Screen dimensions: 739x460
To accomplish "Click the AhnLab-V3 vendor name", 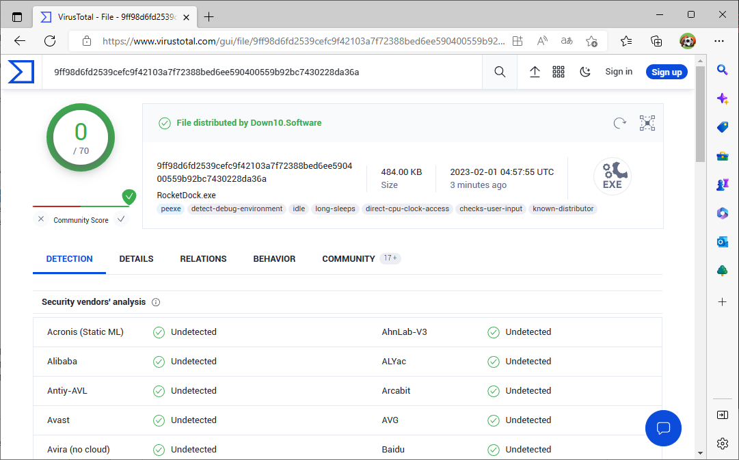I will [404, 332].
